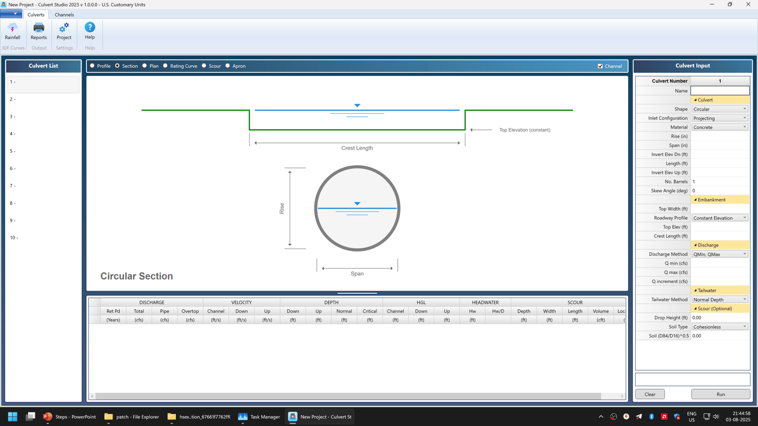Click the culvert Name input field
The image size is (758, 426).
click(720, 91)
